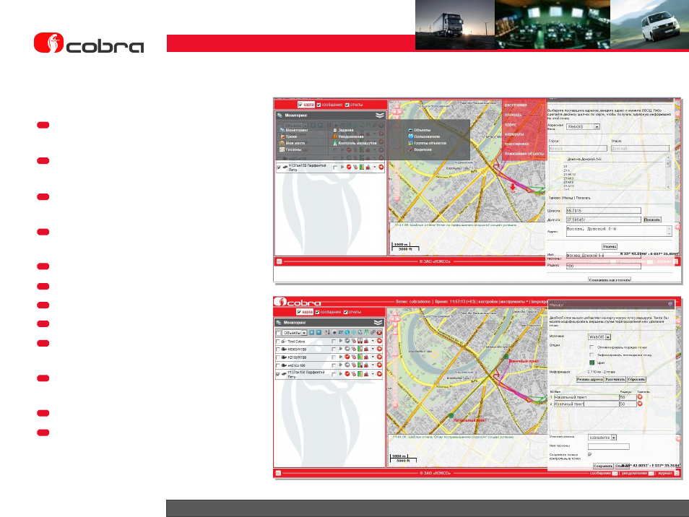Toggle отчеты checkbox in the lower screenshot

(x=345, y=313)
